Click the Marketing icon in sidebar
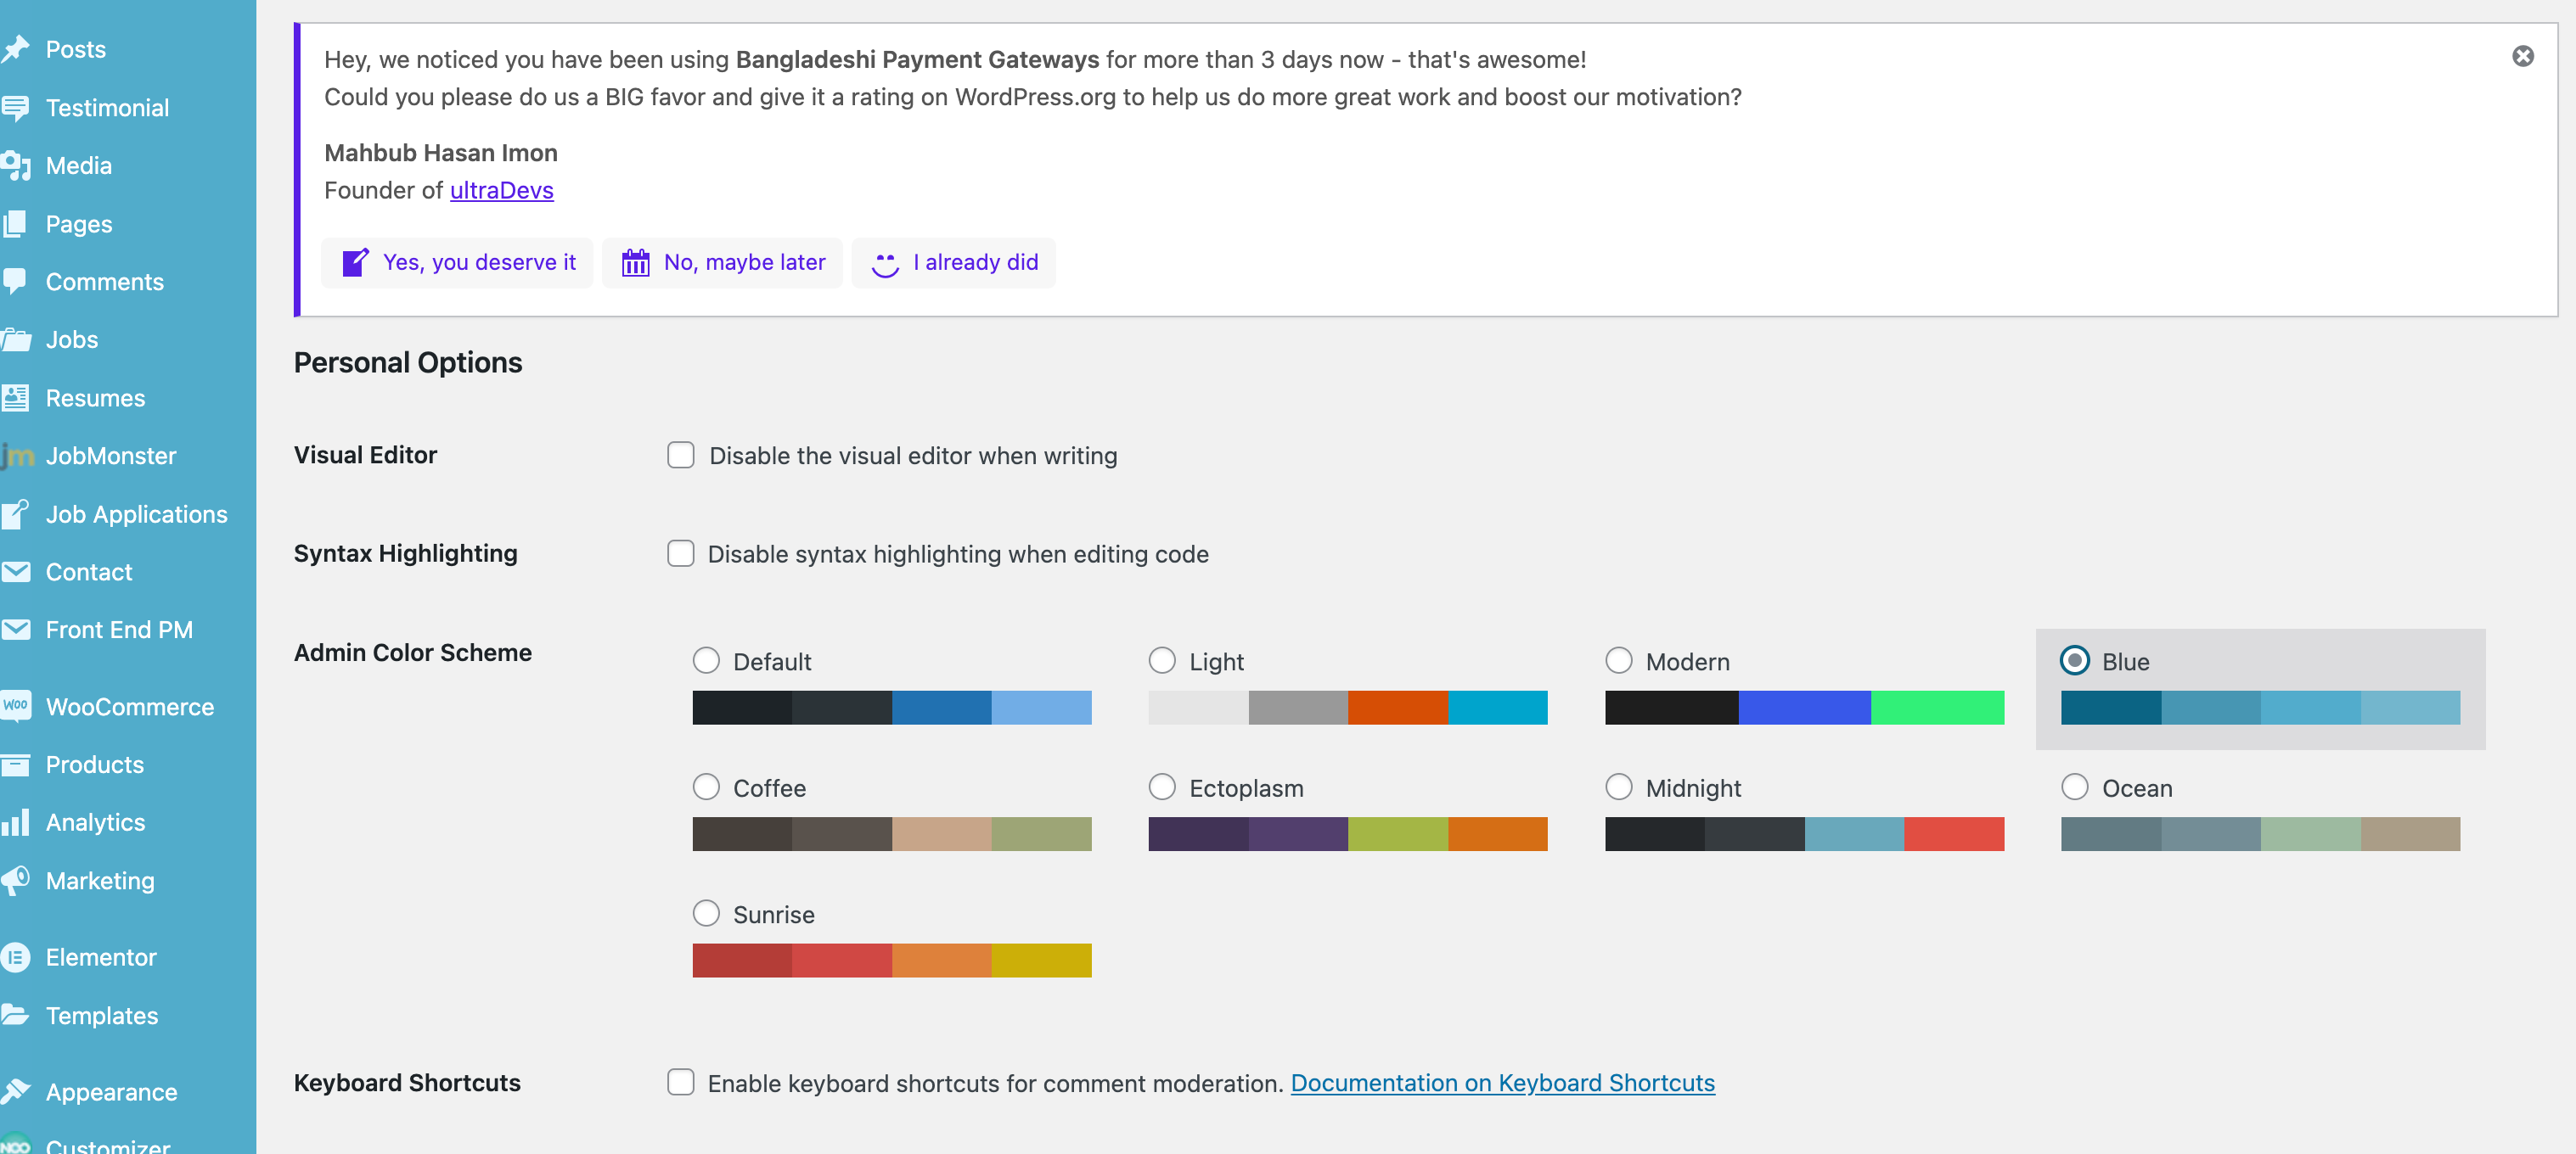 click(x=20, y=880)
